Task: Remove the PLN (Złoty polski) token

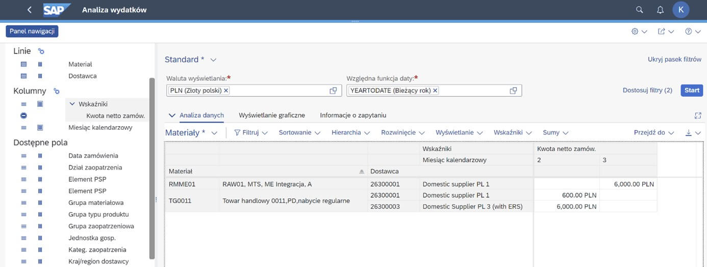Action: pyautogui.click(x=226, y=91)
